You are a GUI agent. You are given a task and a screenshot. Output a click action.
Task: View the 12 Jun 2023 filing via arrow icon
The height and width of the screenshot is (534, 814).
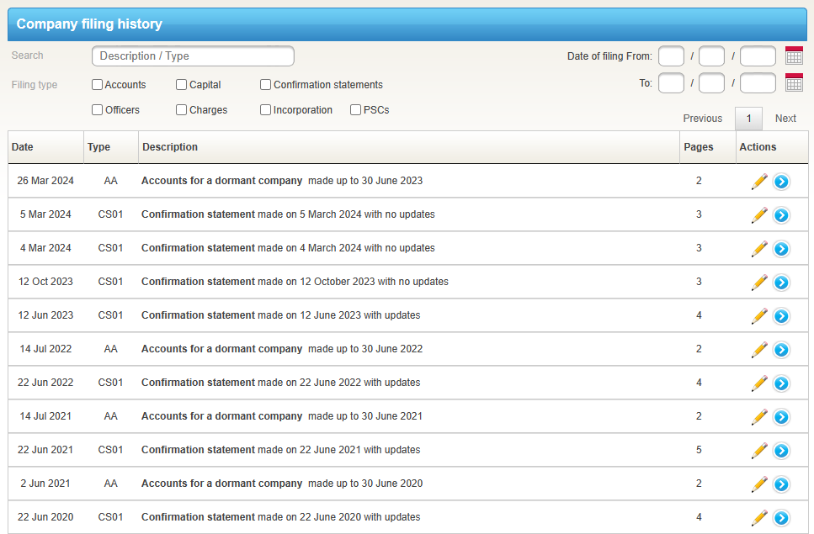(781, 316)
